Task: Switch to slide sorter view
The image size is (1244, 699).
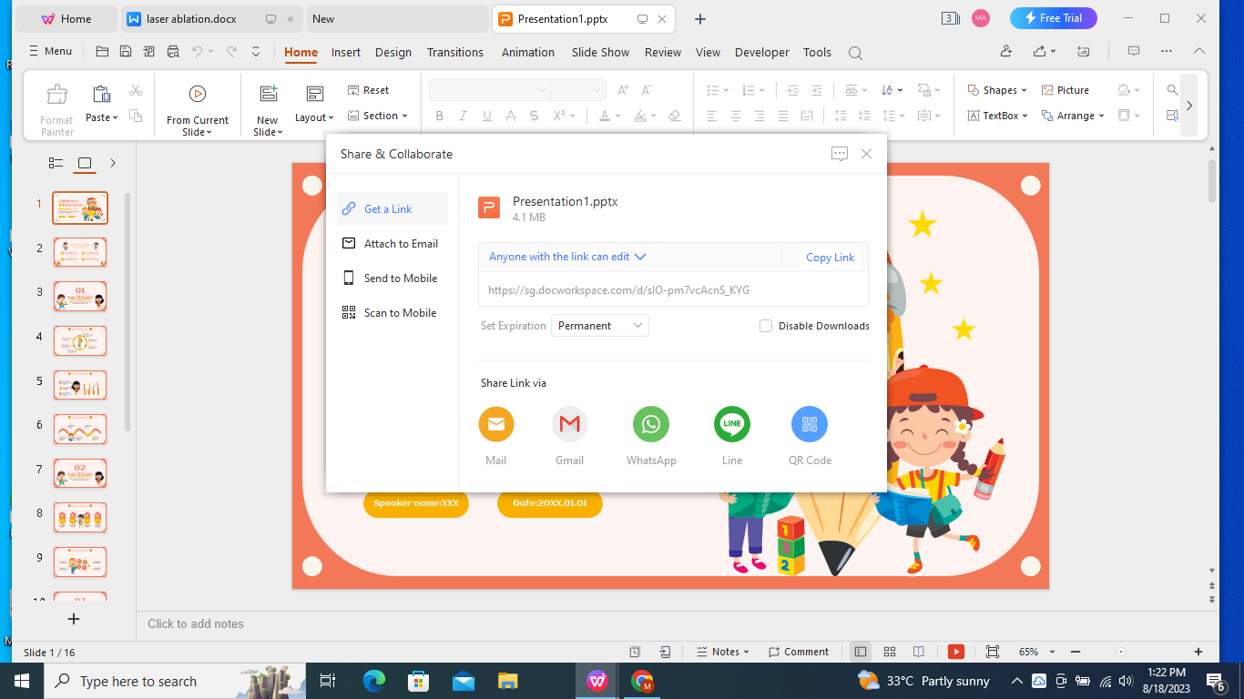Action: point(889,652)
